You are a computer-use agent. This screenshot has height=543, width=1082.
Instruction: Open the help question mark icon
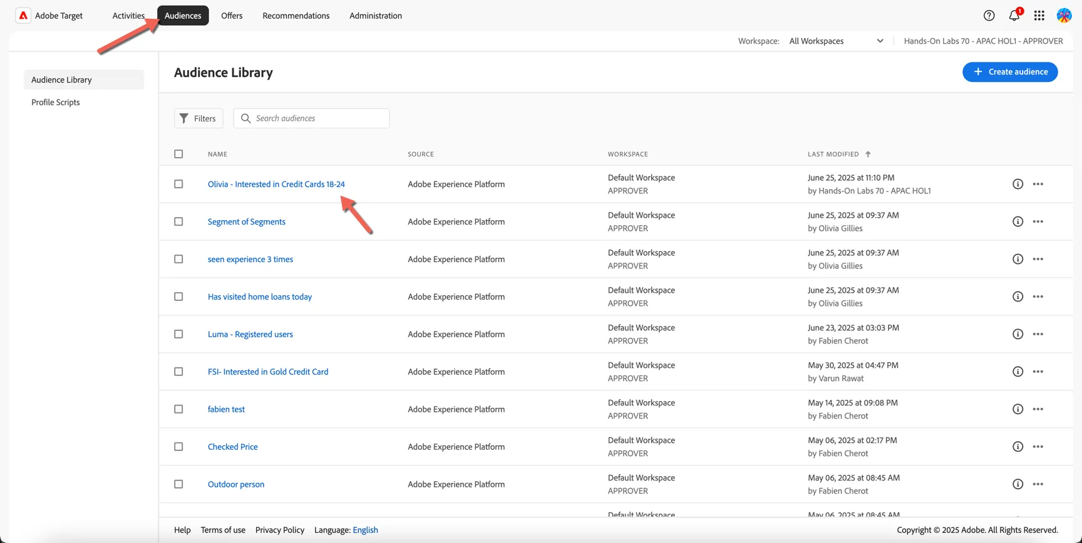[x=989, y=16]
